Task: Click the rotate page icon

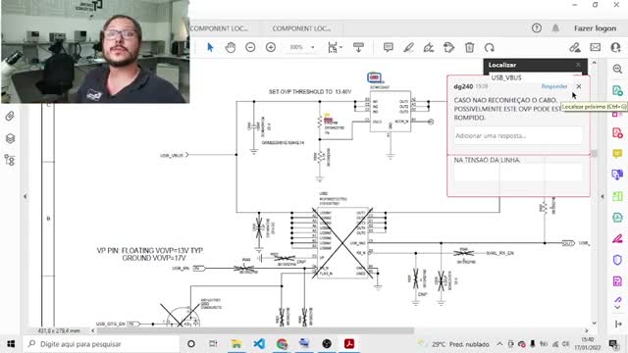Action: coord(489,48)
